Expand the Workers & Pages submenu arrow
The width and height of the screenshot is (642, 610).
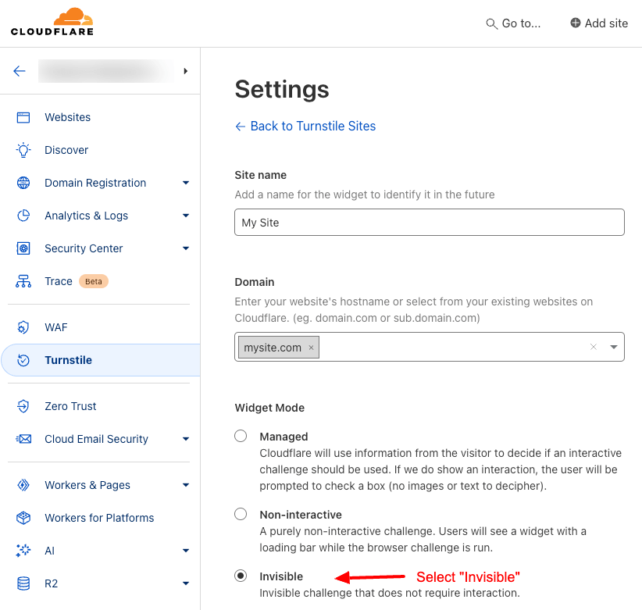point(186,485)
